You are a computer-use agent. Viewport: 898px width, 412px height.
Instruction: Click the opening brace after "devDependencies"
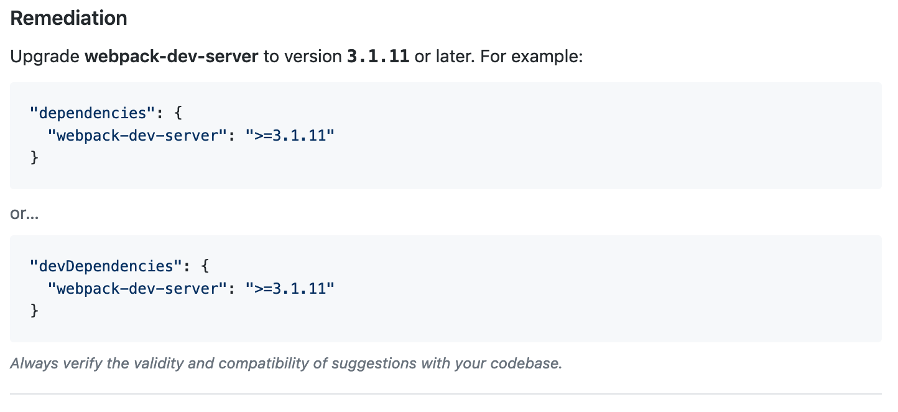pos(206,266)
